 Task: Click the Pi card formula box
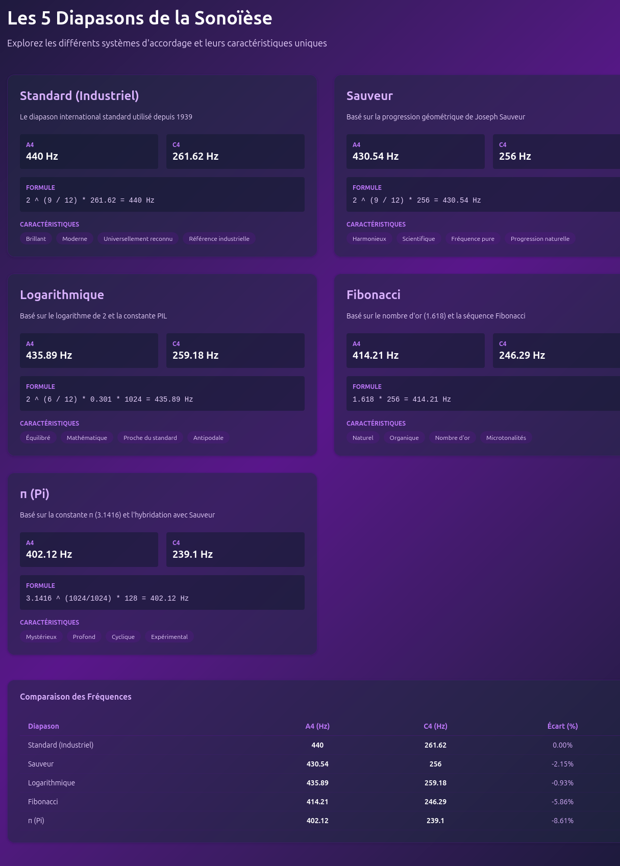pyautogui.click(x=162, y=592)
